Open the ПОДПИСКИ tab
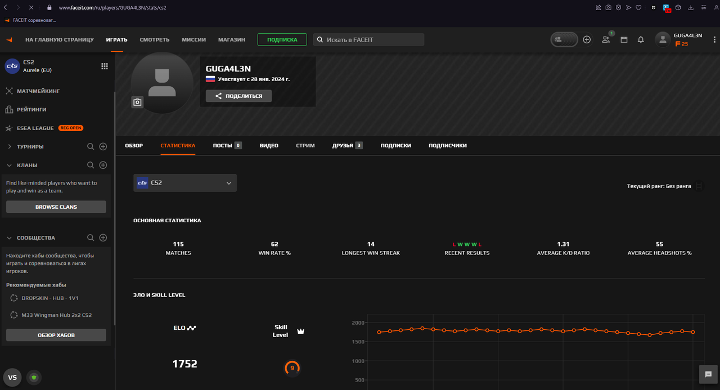720x390 pixels. [x=396, y=145]
